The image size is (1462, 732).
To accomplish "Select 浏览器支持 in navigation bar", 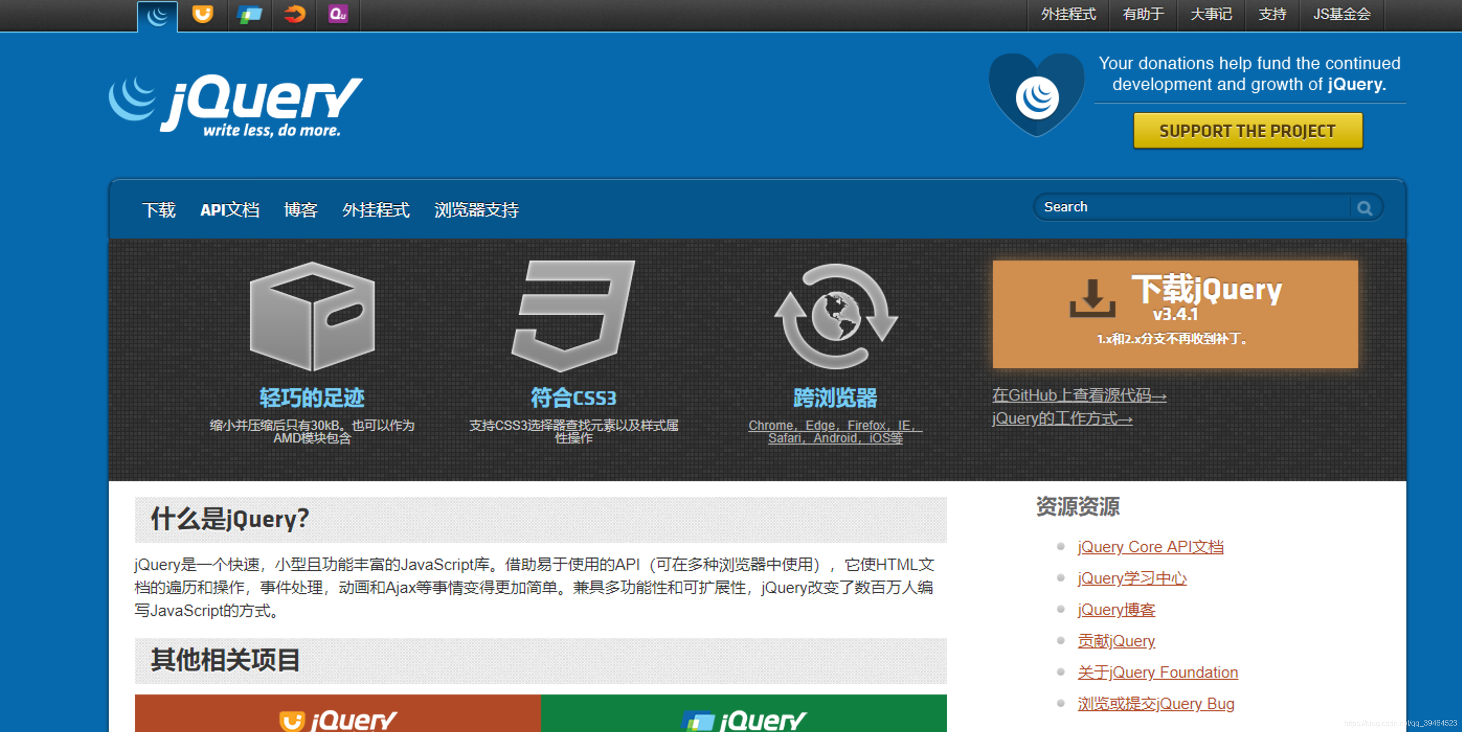I will point(476,210).
